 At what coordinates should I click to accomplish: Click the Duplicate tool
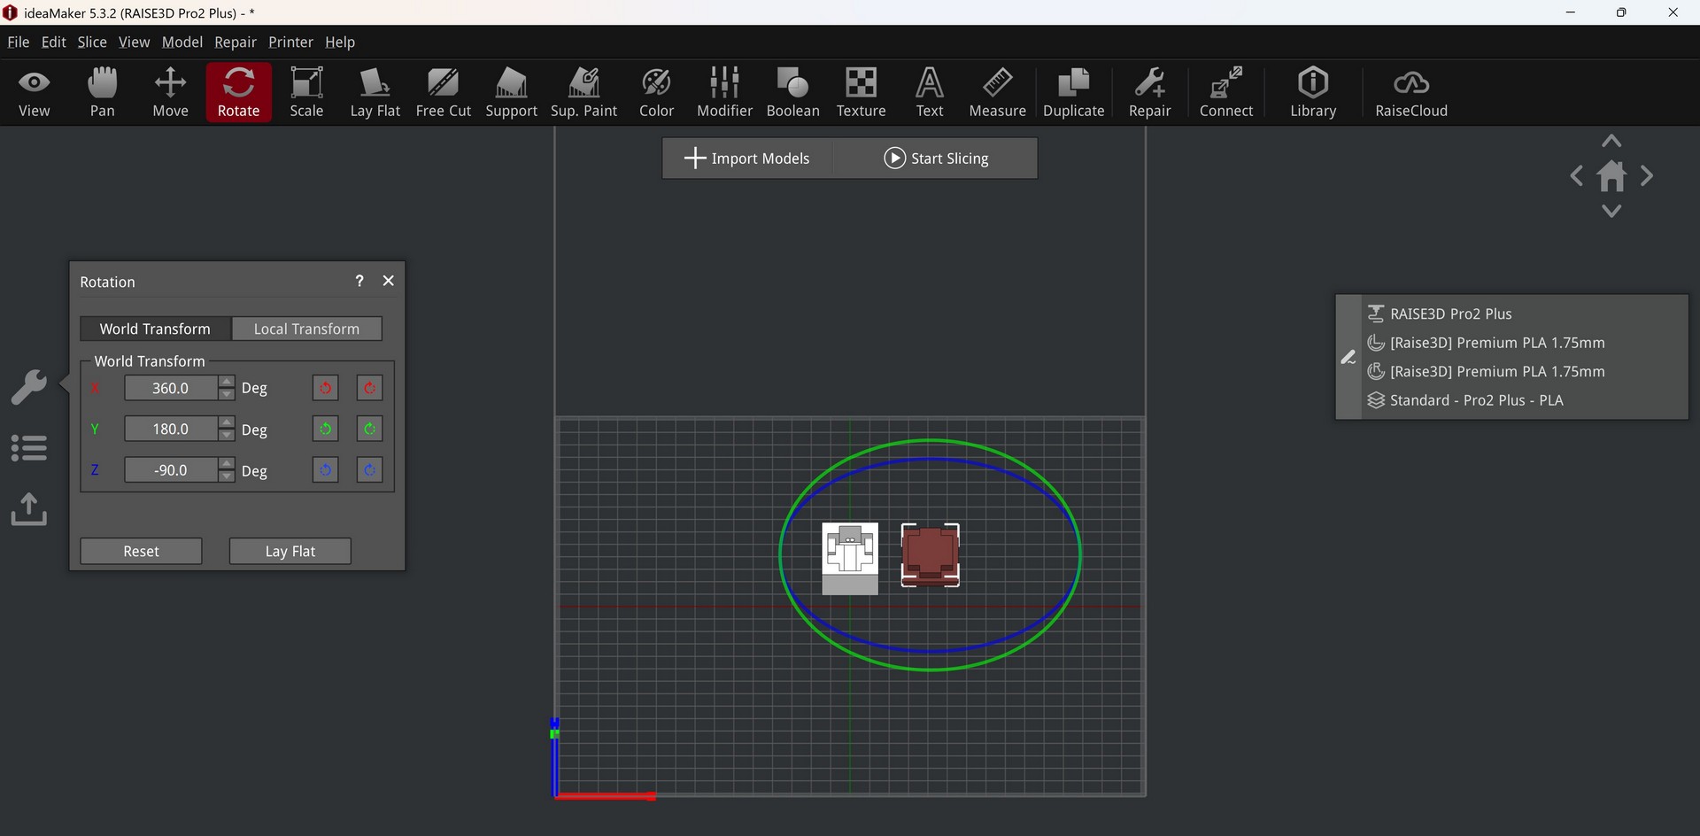[x=1074, y=92]
